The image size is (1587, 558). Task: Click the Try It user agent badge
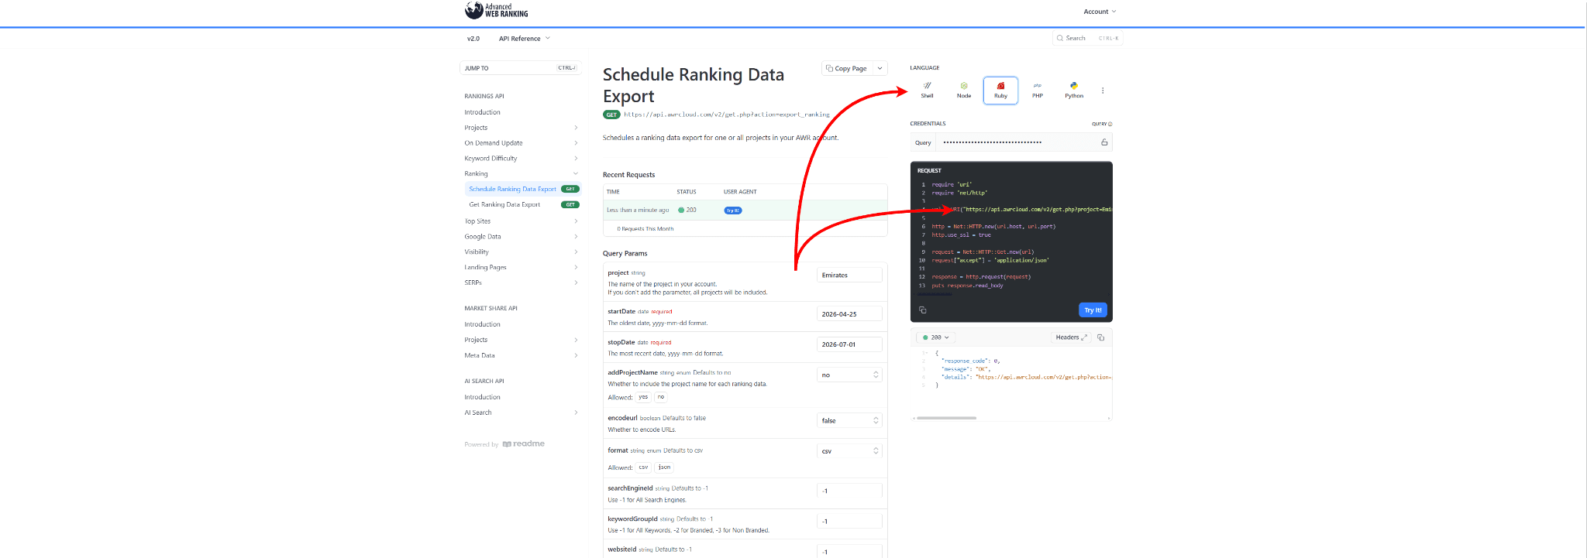732,211
